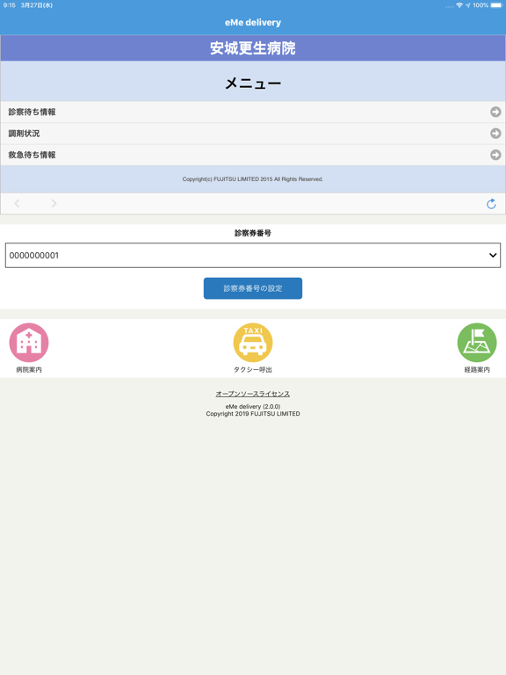Open the 診察待ち情報 menu row
Viewport: 506px width, 675px height.
click(253, 112)
